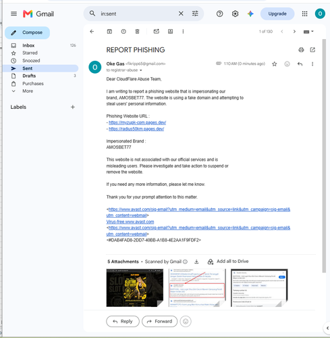
Task: Print all with printer icon
Action: pyautogui.click(x=301, y=50)
